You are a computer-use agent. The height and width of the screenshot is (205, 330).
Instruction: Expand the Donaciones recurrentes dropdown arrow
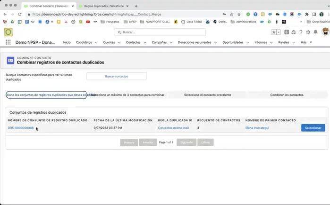[x=215, y=42]
